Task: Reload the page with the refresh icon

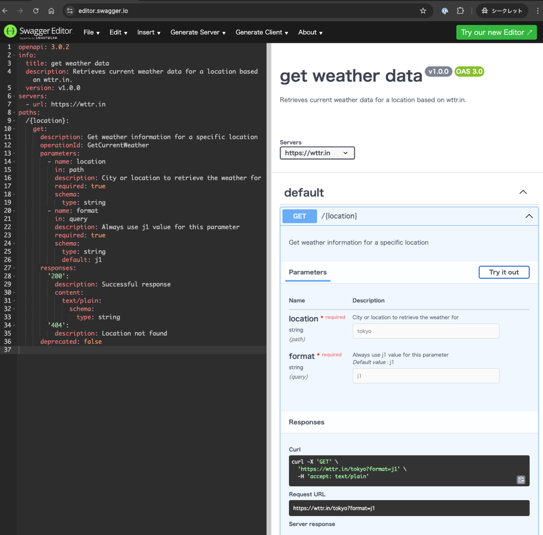Action: coord(36,11)
